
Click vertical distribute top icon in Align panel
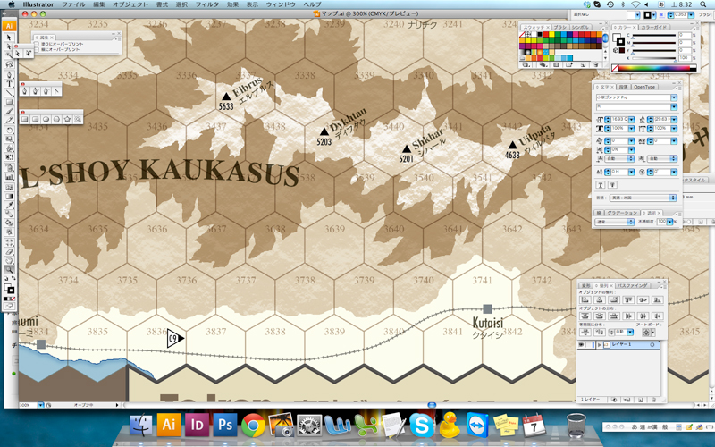click(x=585, y=316)
